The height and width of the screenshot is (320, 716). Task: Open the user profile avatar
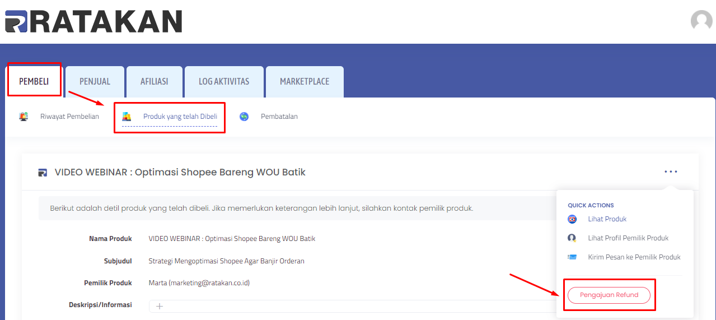click(x=701, y=21)
